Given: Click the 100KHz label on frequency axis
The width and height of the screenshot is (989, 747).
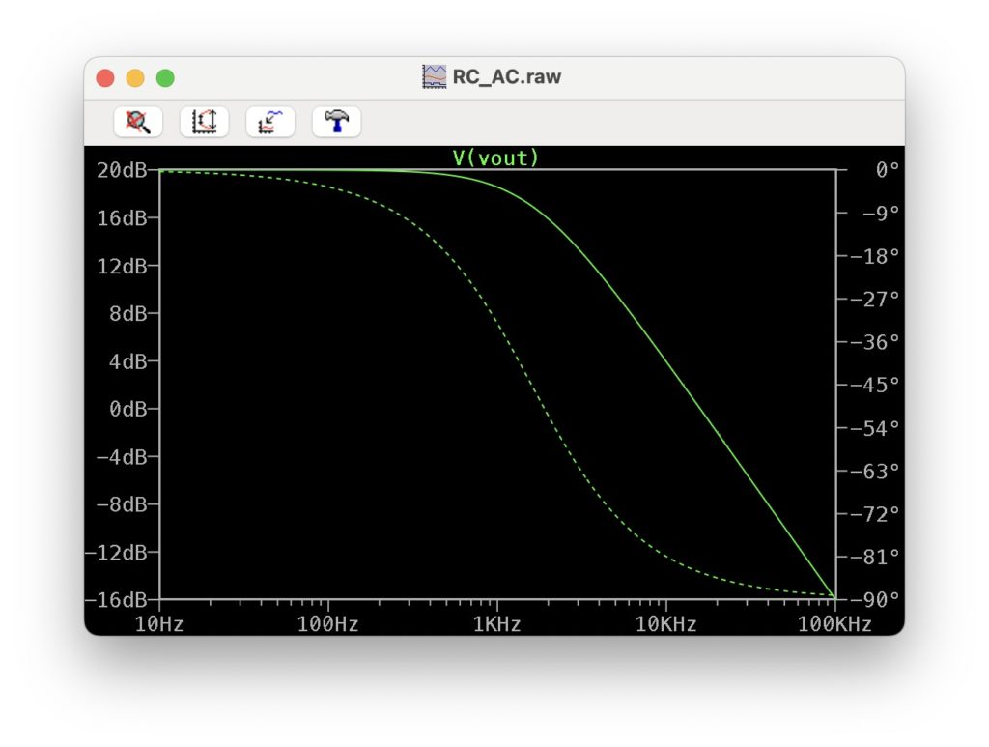Looking at the screenshot, I should (834, 624).
